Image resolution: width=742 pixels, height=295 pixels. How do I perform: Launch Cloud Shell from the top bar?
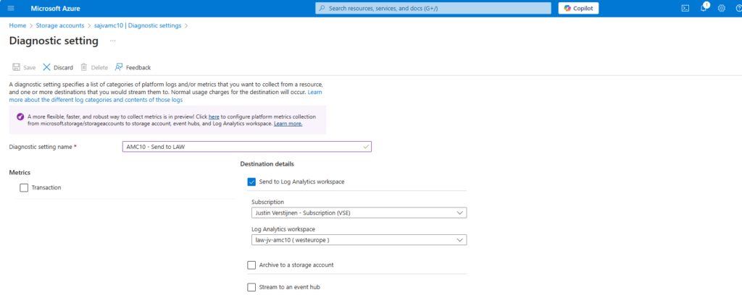(x=685, y=8)
